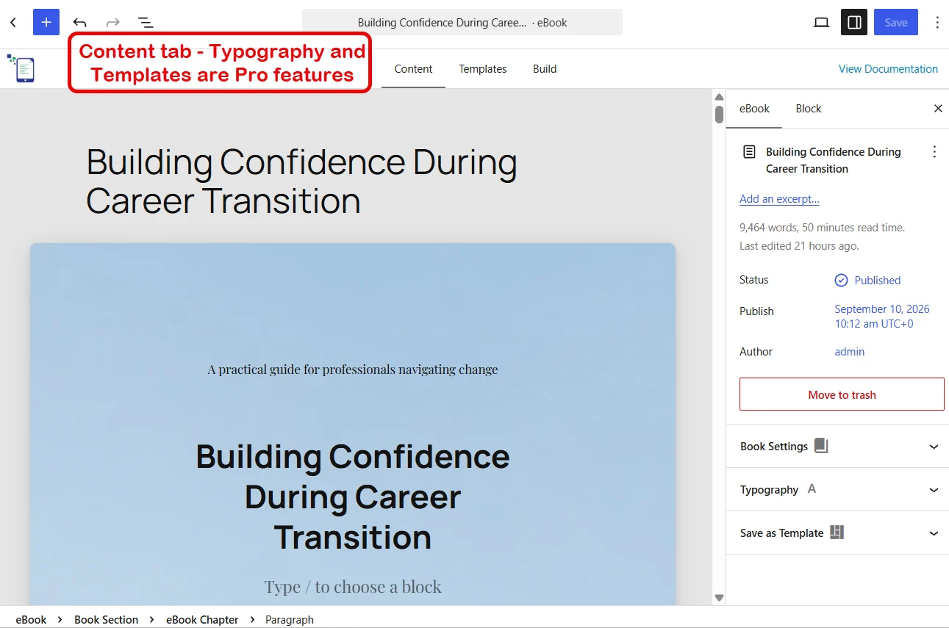Click the Save button

pyautogui.click(x=896, y=22)
